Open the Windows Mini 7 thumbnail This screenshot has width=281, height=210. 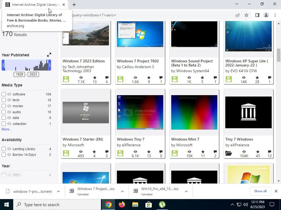pos(194,112)
